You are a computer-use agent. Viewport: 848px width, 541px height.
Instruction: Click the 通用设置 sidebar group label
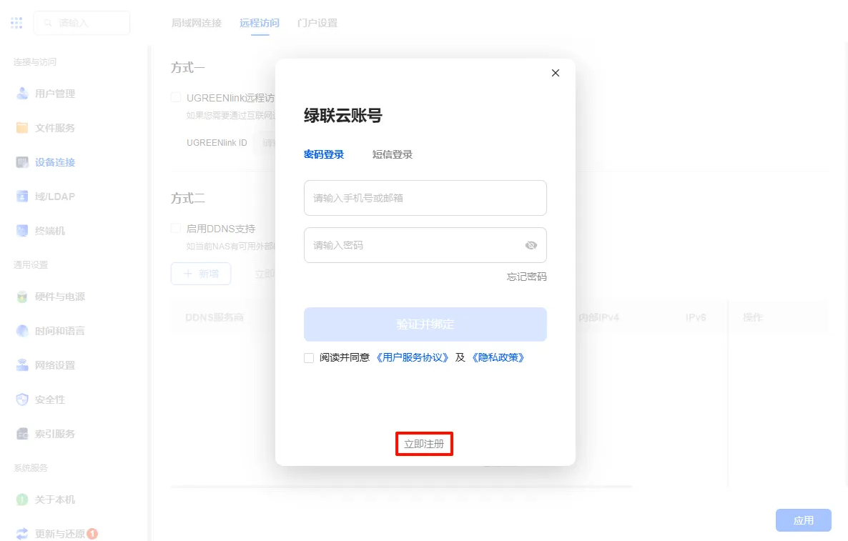pyautogui.click(x=31, y=265)
